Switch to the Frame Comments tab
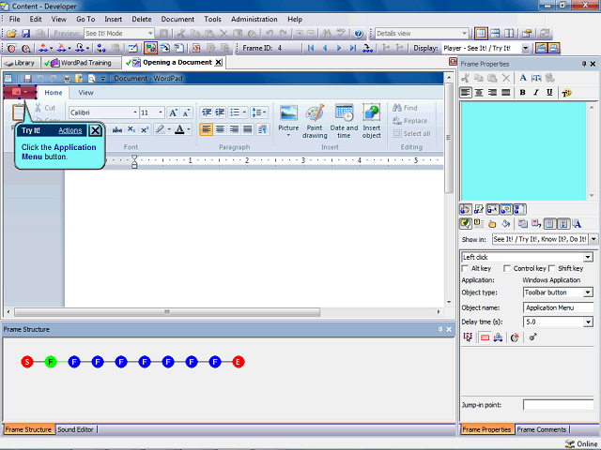The image size is (601, 450). pyautogui.click(x=542, y=429)
